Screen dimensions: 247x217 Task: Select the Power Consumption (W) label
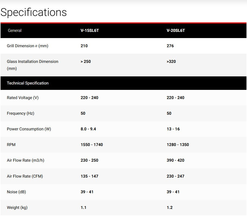pos(29,129)
